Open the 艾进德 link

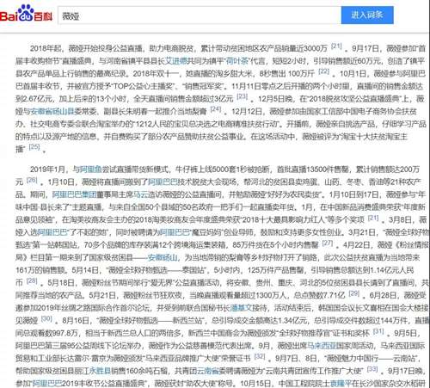coord(176,61)
